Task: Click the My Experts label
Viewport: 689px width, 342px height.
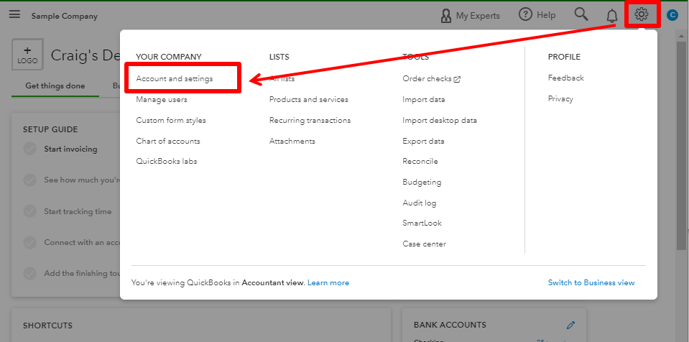Action: pyautogui.click(x=478, y=16)
